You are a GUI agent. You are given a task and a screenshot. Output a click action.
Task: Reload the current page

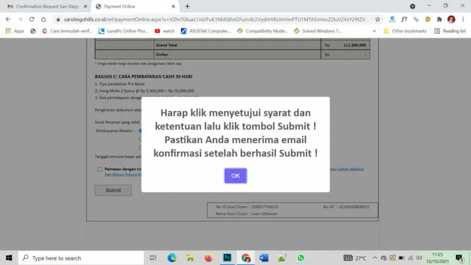click(x=32, y=19)
